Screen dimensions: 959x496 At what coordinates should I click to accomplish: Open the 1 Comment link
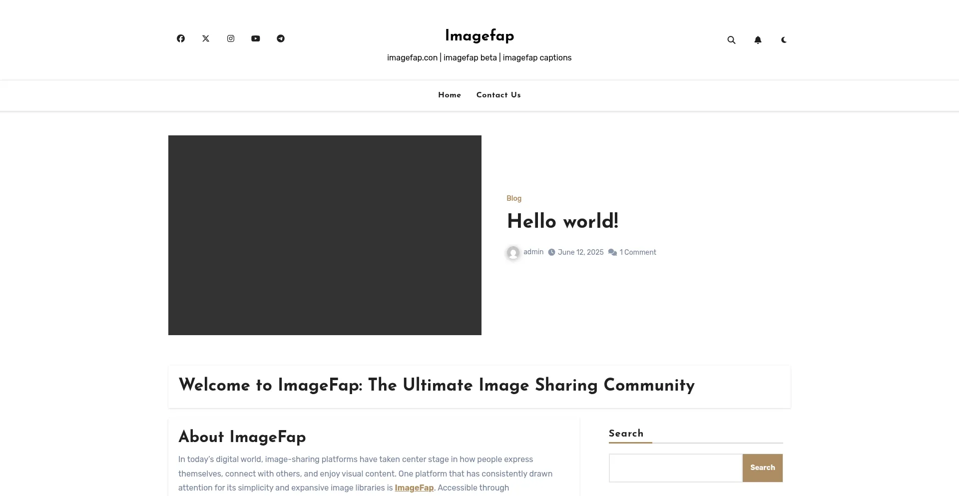(x=638, y=252)
